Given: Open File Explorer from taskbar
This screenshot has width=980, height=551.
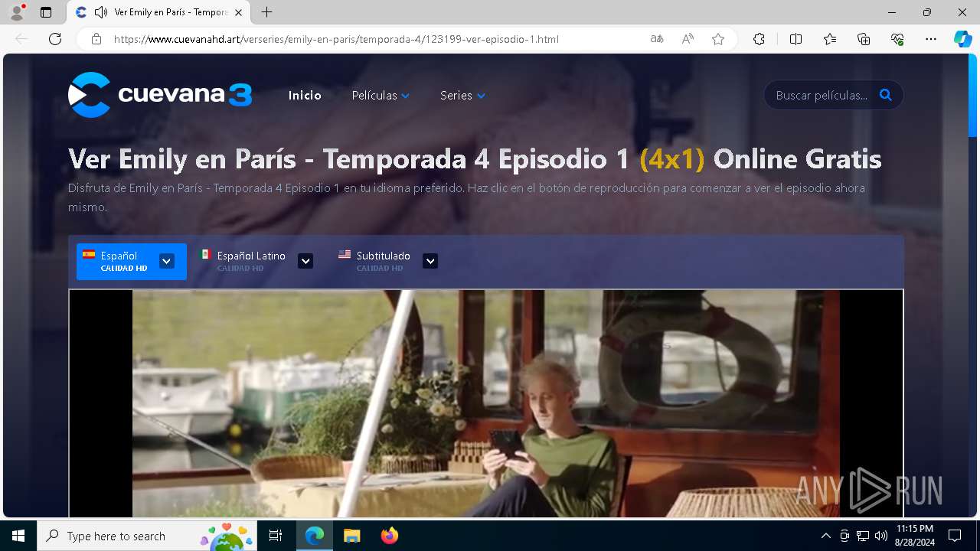Looking at the screenshot, I should pyautogui.click(x=351, y=536).
